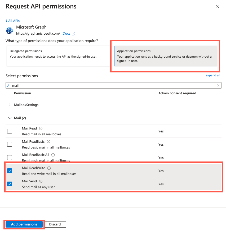Click the Add permissions button
The height and width of the screenshot is (231, 226).
[24, 224]
